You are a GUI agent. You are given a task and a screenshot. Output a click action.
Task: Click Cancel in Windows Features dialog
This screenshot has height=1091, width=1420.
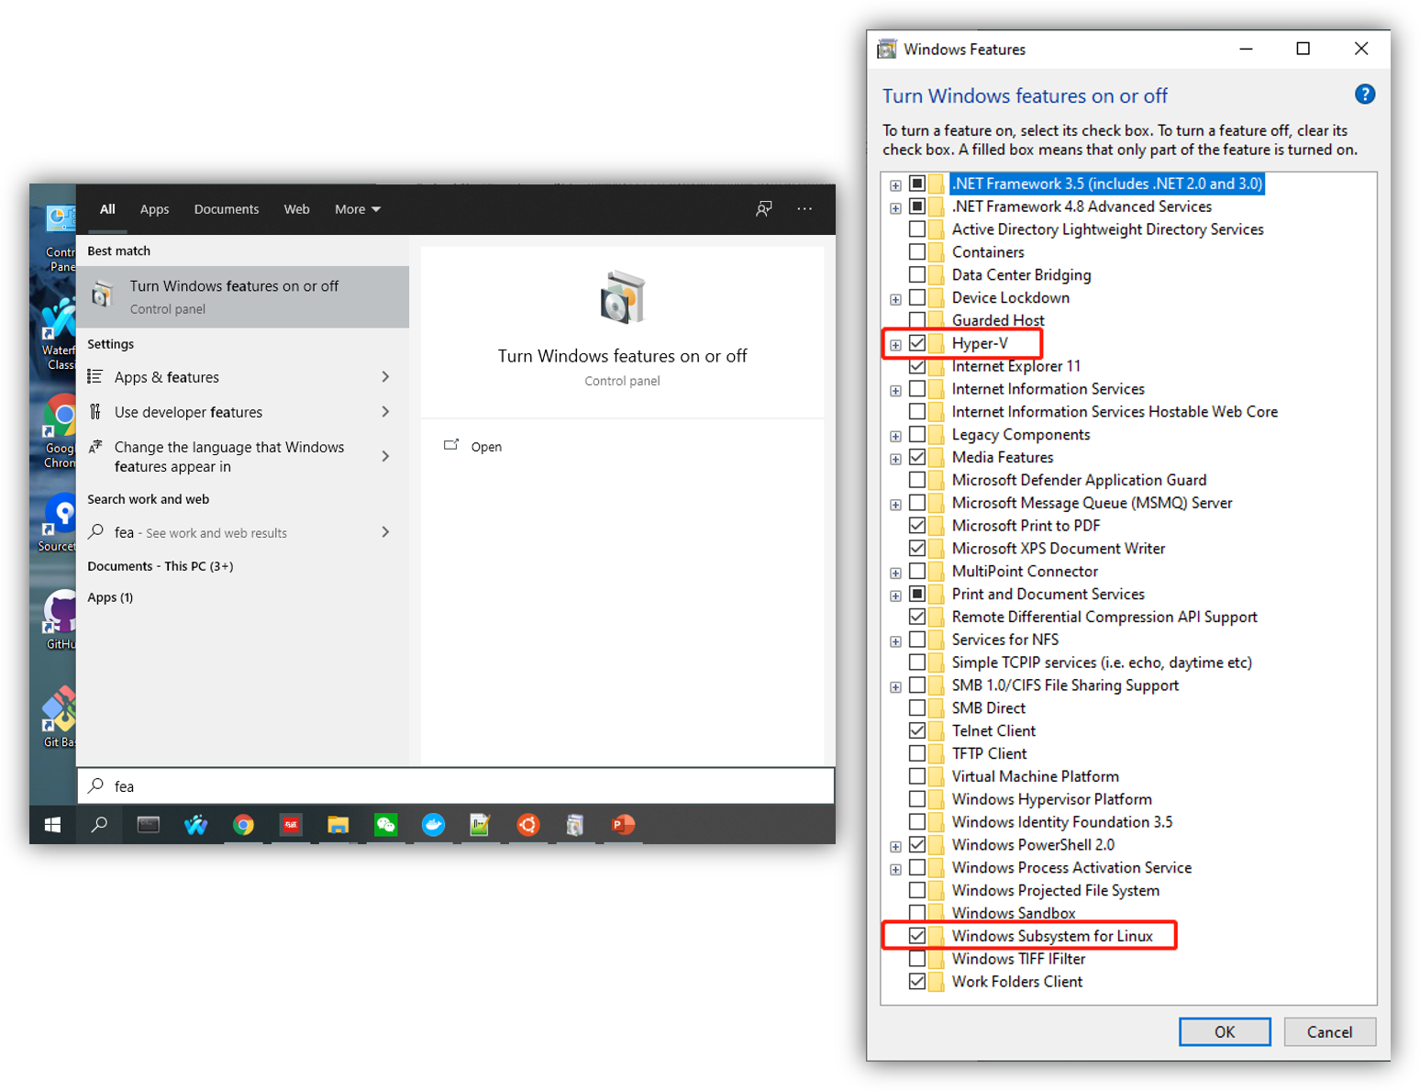click(1329, 1031)
